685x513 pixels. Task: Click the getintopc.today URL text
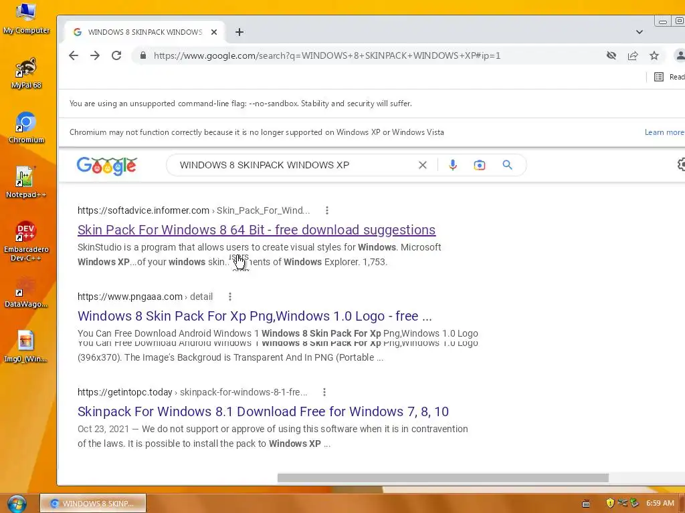click(125, 392)
